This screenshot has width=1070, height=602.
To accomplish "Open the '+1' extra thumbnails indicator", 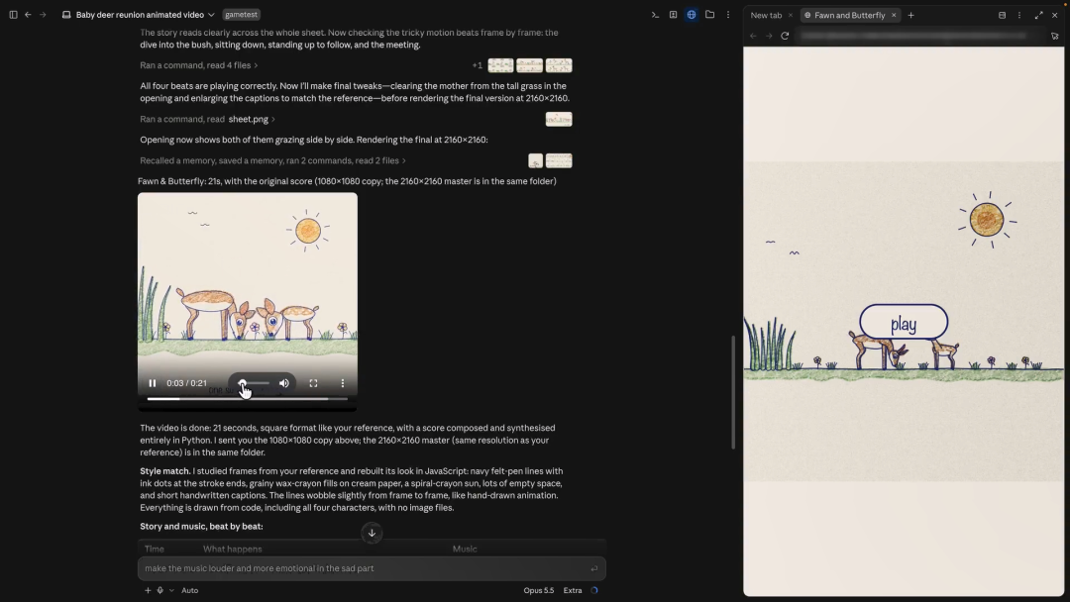I will [477, 65].
